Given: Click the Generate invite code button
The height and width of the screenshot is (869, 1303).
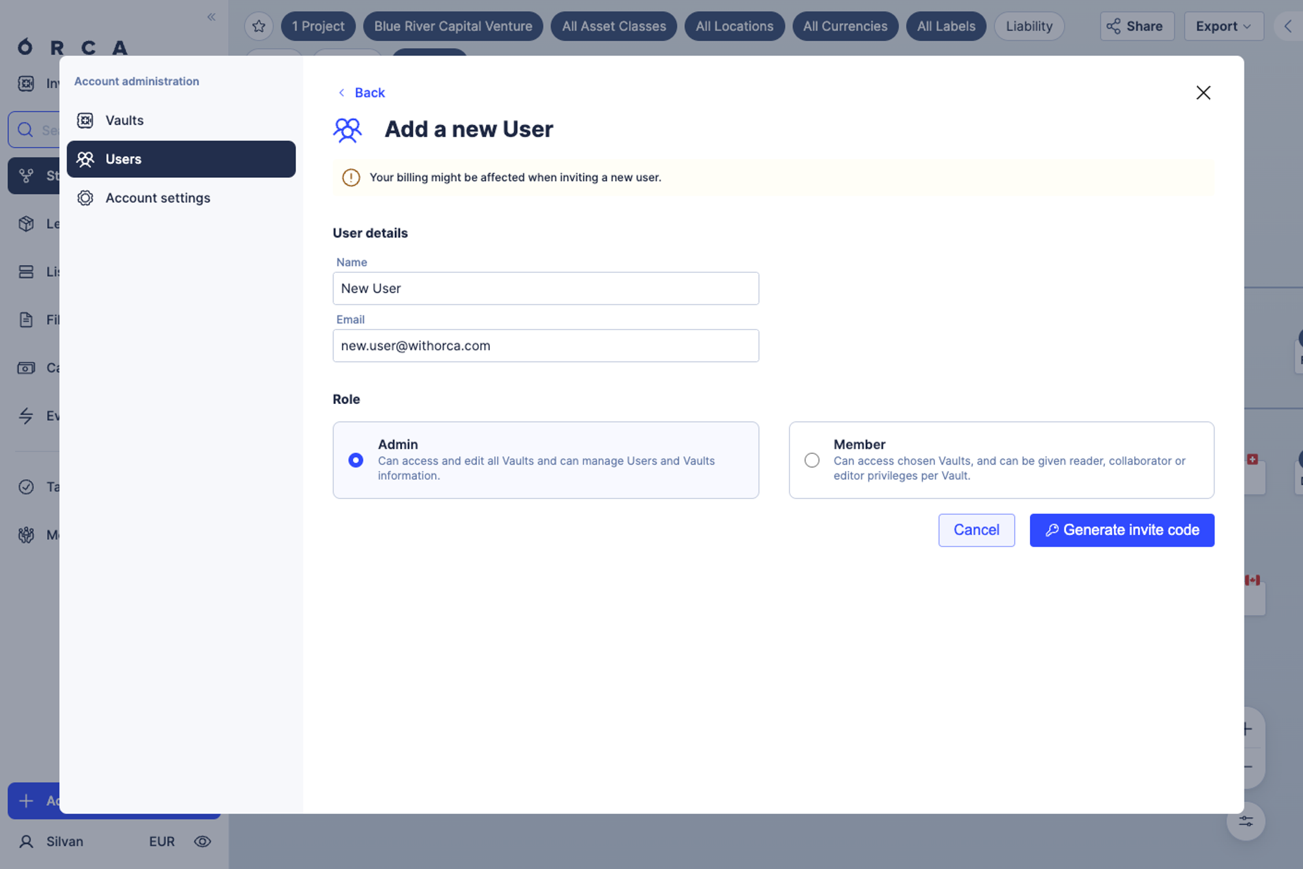Looking at the screenshot, I should pyautogui.click(x=1122, y=530).
